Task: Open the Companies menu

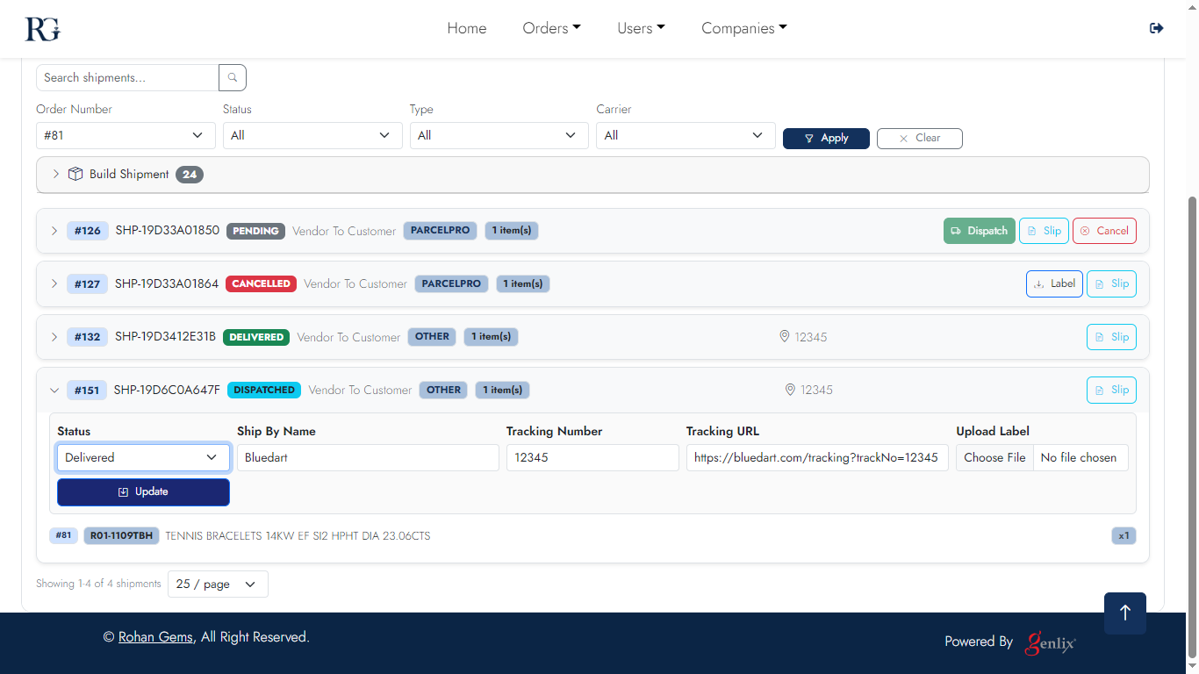Action: pyautogui.click(x=743, y=28)
